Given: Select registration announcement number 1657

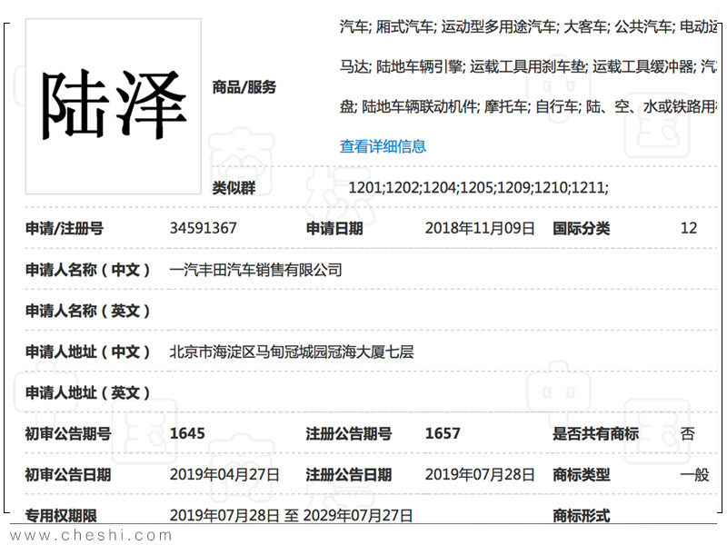Looking at the screenshot, I should (443, 433).
